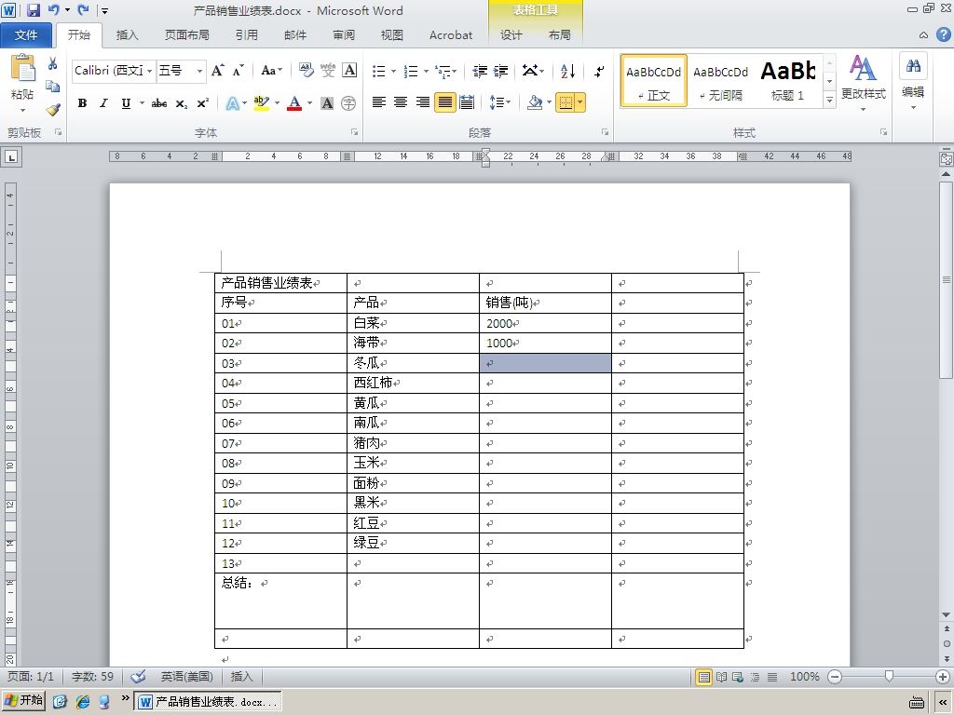This screenshot has width=954, height=715.
Task: Decrease paragraph indent
Action: 480,71
